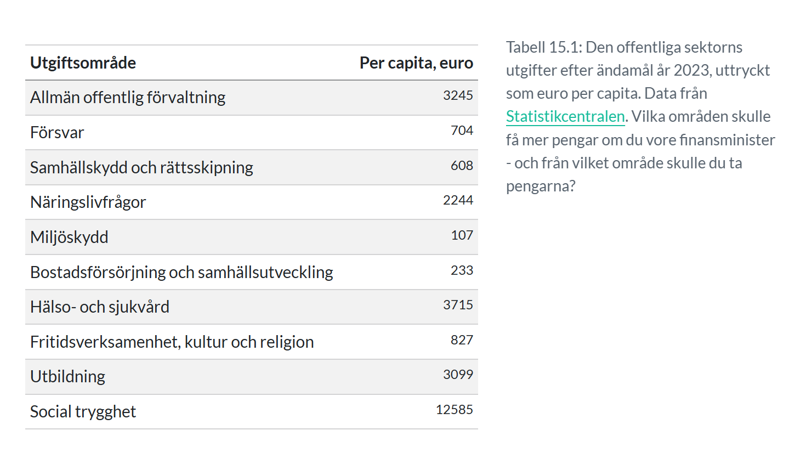Image resolution: width=812 pixels, height=464 pixels.
Task: Click the Bostadsförsörjning och samhällsutveckling label
Action: 181,272
